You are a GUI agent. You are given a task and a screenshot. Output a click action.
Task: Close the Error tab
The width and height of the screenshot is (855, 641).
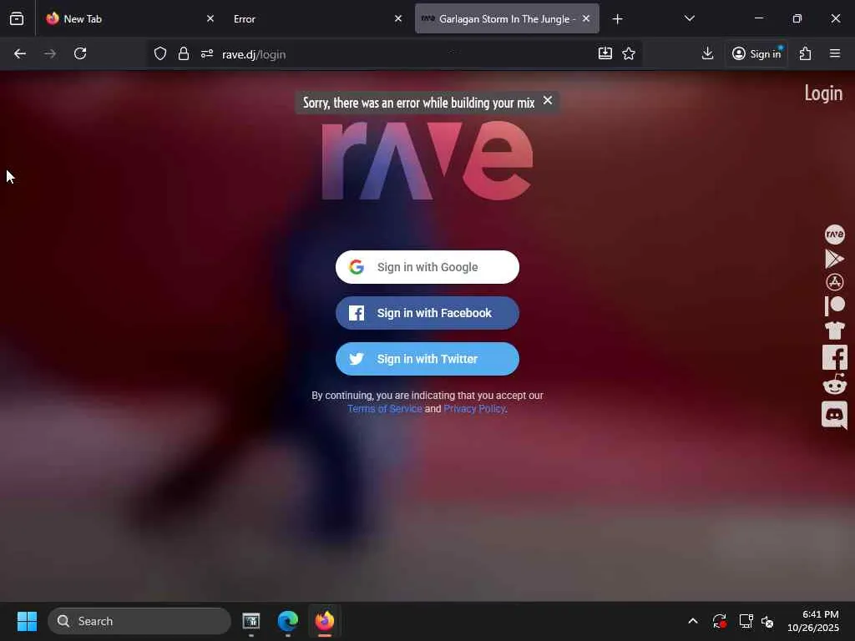coord(398,18)
